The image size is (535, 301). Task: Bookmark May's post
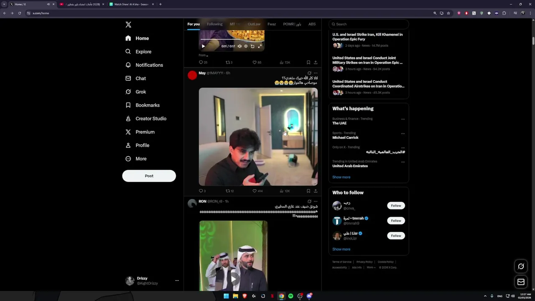coord(308,191)
